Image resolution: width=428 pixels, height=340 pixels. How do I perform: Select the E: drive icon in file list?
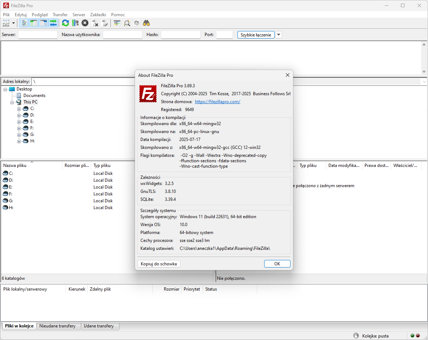click(x=5, y=187)
